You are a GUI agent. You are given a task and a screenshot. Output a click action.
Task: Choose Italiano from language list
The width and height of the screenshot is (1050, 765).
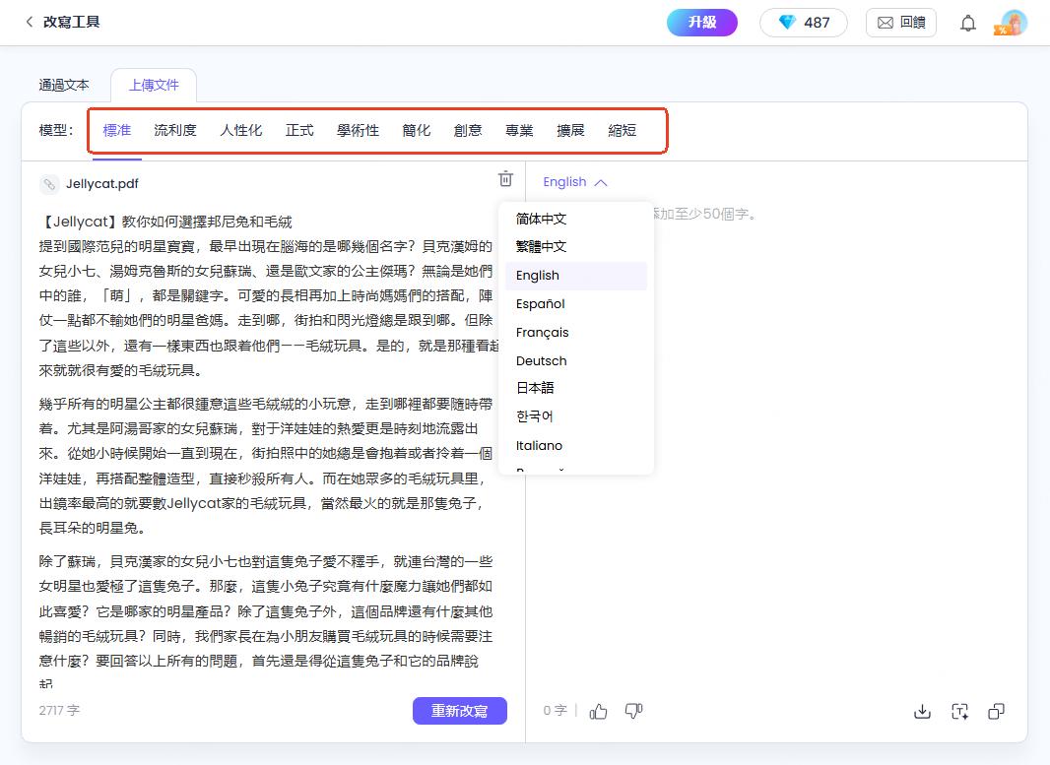click(x=576, y=446)
